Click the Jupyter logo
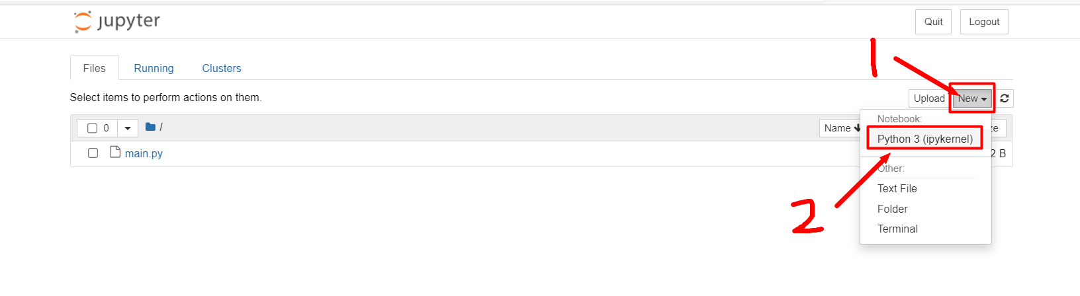Viewport: 1080px width, 296px height. tap(117, 22)
